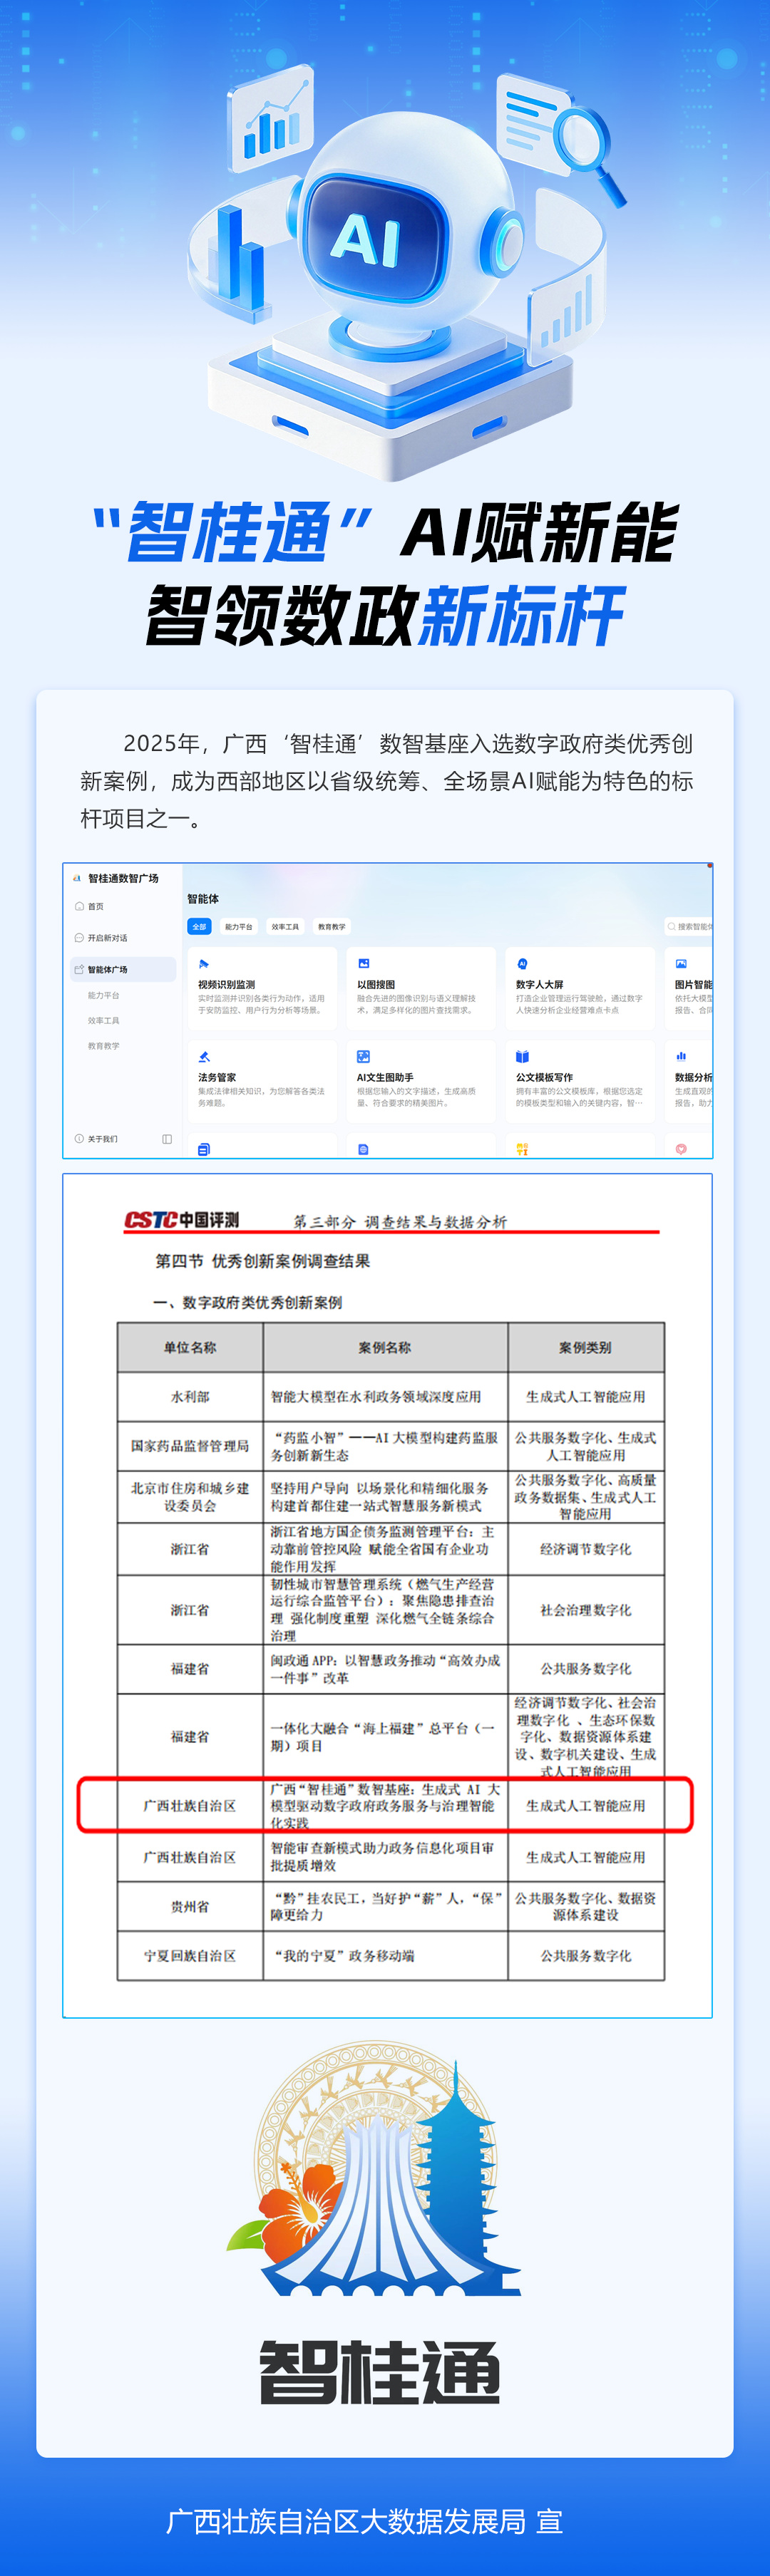
Task: Open 教育教学 sidebar sub-item
Action: click(x=103, y=1045)
